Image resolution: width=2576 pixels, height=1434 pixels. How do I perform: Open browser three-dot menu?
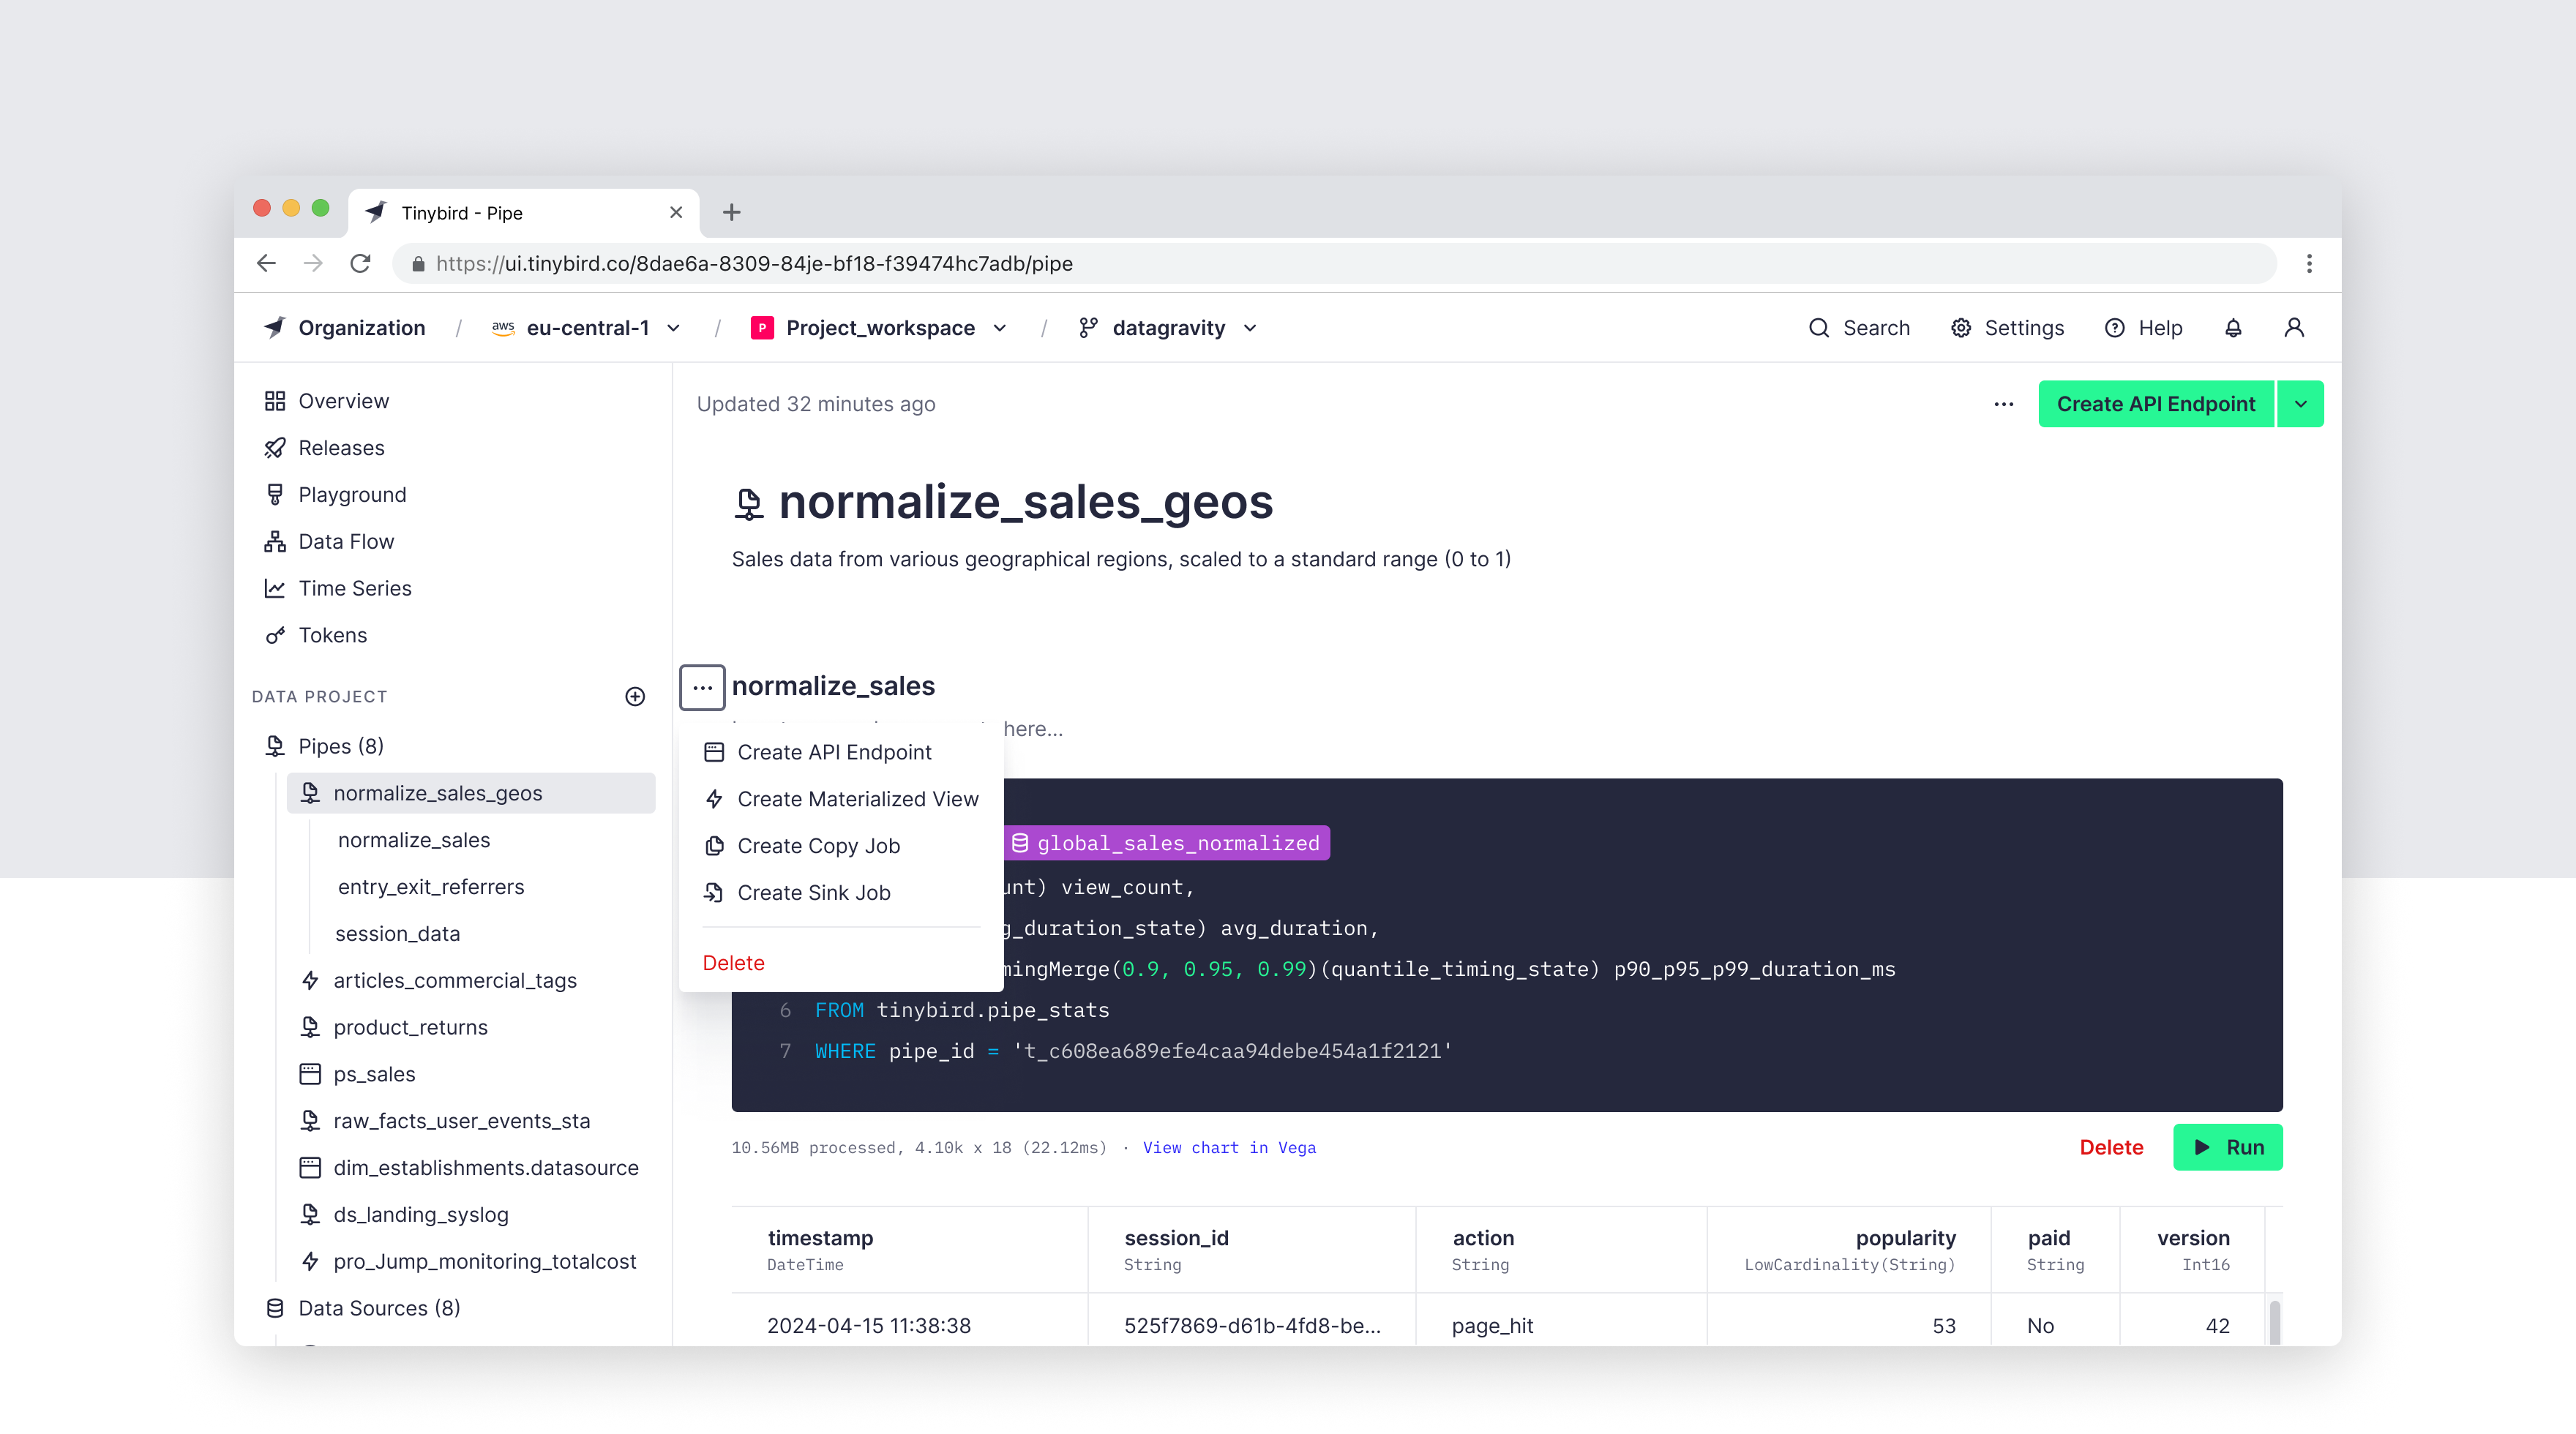click(2308, 264)
